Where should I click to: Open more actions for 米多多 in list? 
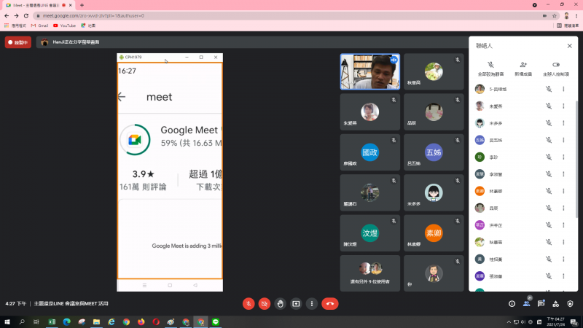point(563,123)
